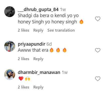Click the 1w timestamp next to ___dhrub_gupta_84

coord(63,10)
